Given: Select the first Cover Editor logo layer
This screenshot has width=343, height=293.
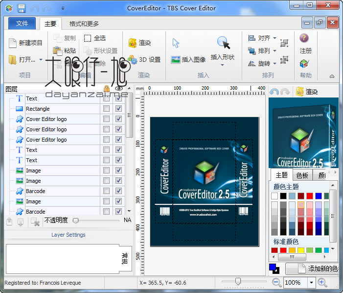Looking at the screenshot, I should point(63,119).
